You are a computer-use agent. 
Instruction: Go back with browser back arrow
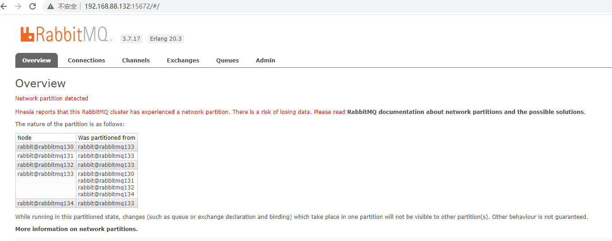(4, 6)
